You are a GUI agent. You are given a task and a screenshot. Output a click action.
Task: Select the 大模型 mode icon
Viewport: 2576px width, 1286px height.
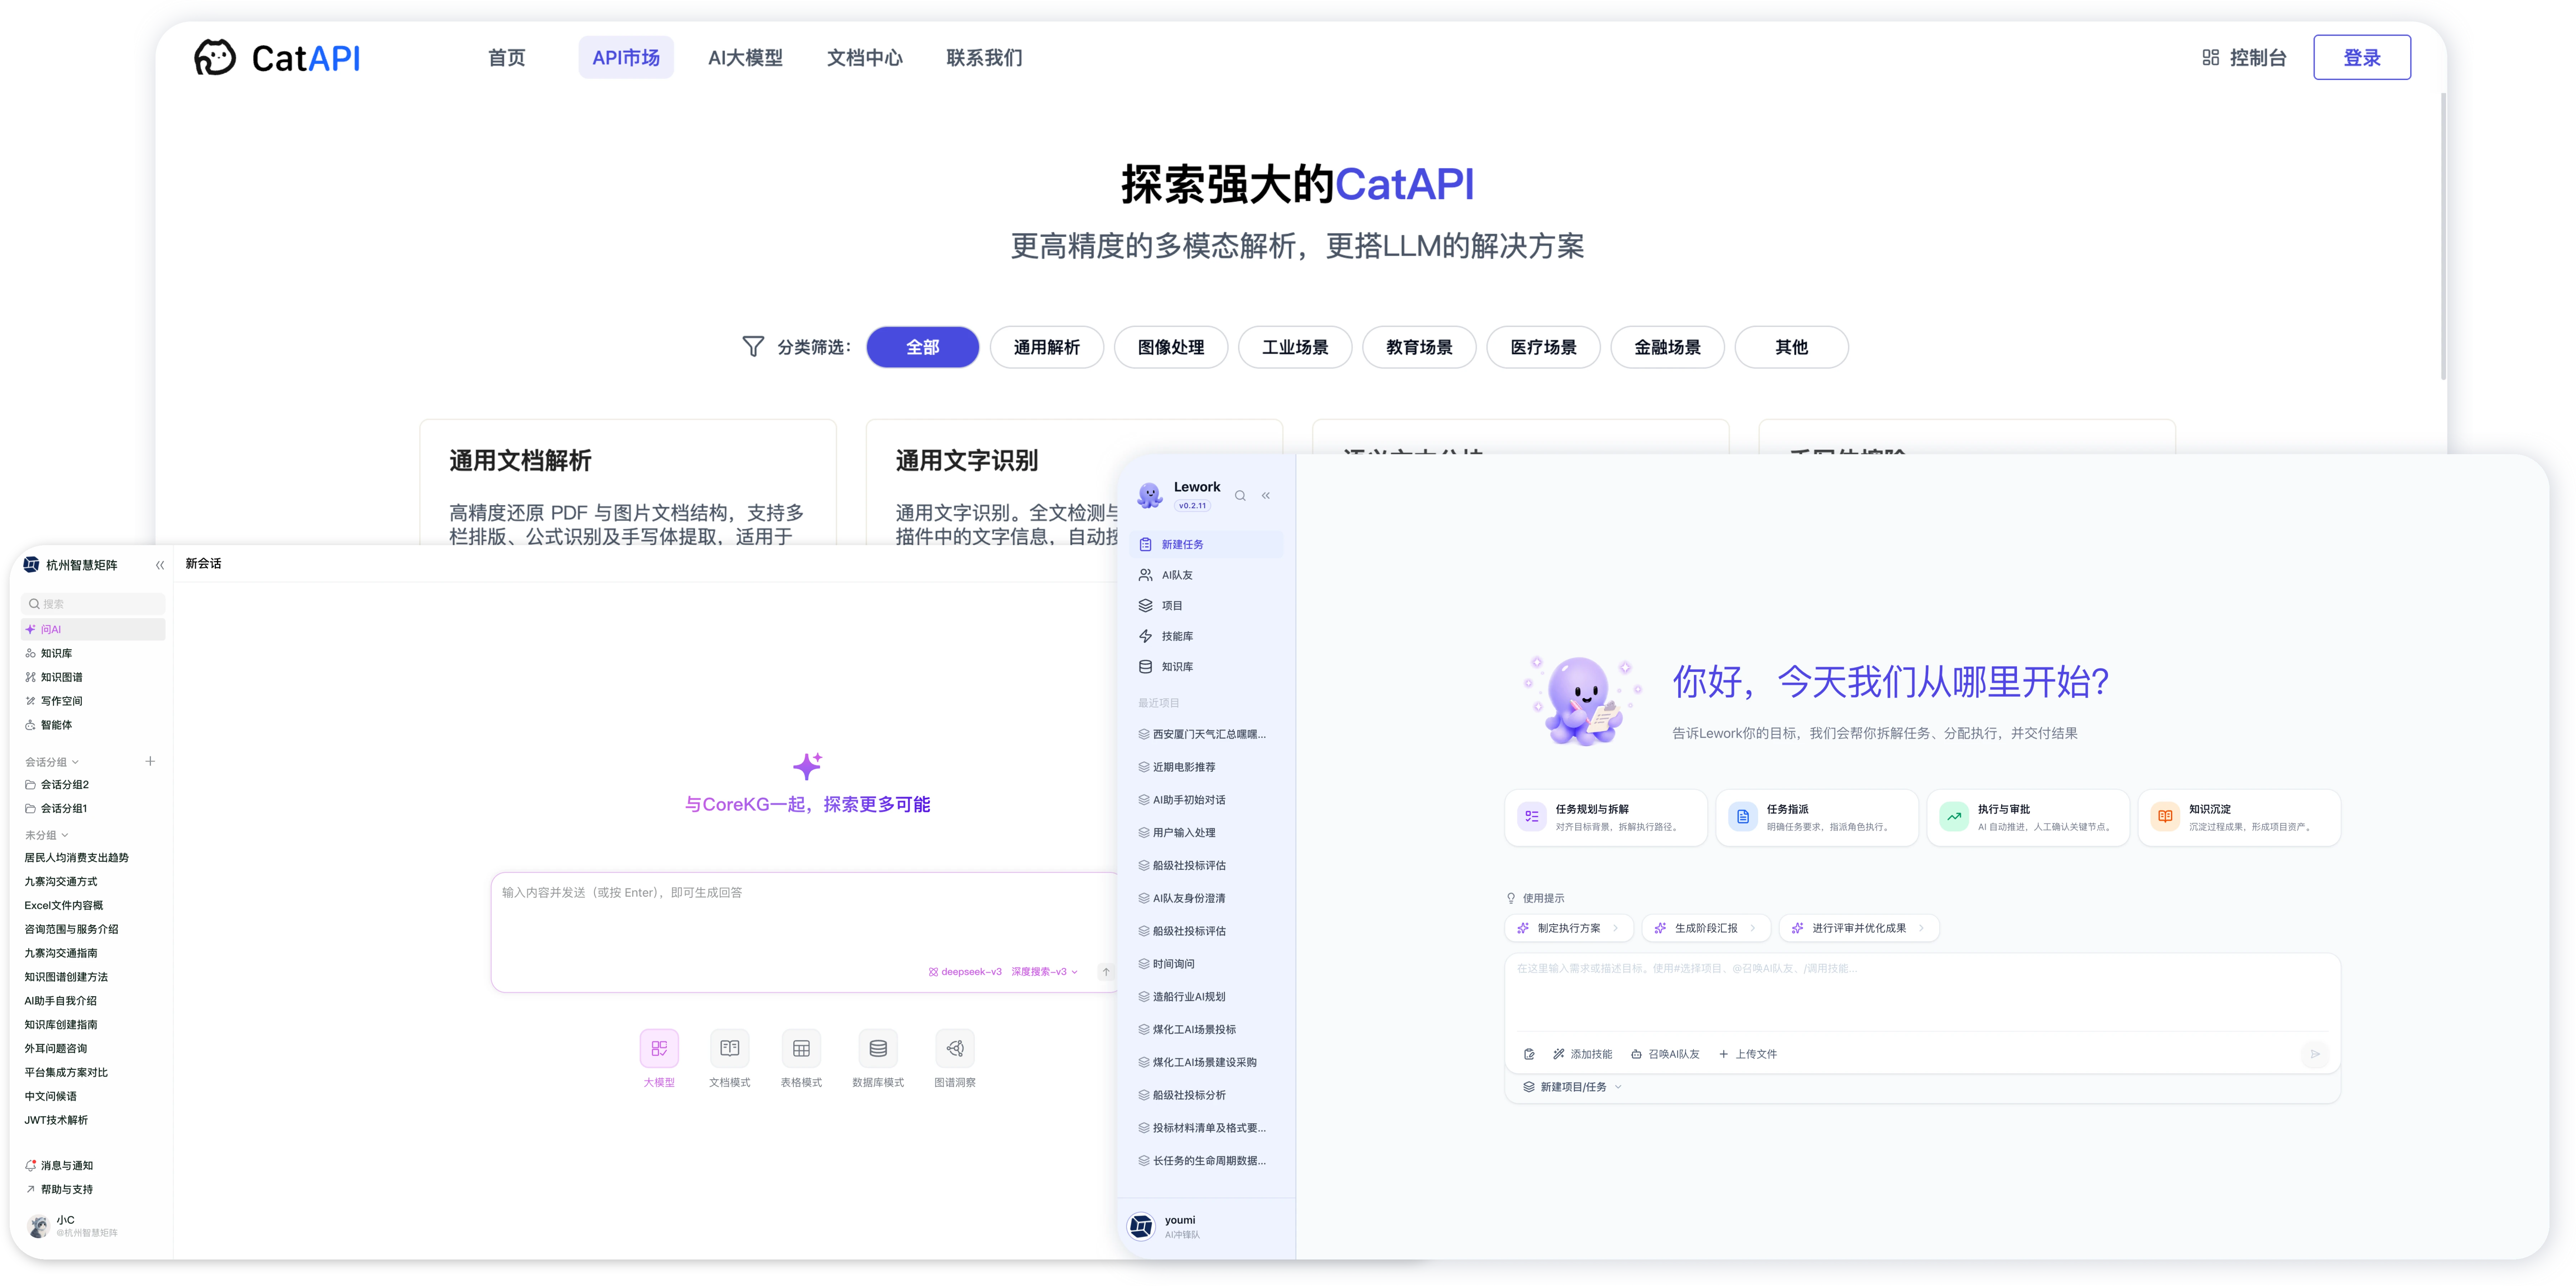point(659,1048)
